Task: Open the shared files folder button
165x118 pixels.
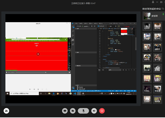Action: coord(73,111)
